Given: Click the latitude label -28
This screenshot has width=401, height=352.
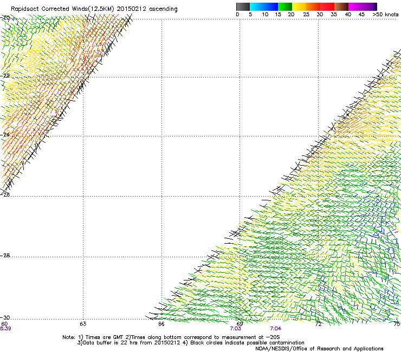Looking at the screenshot, I should [5, 256].
